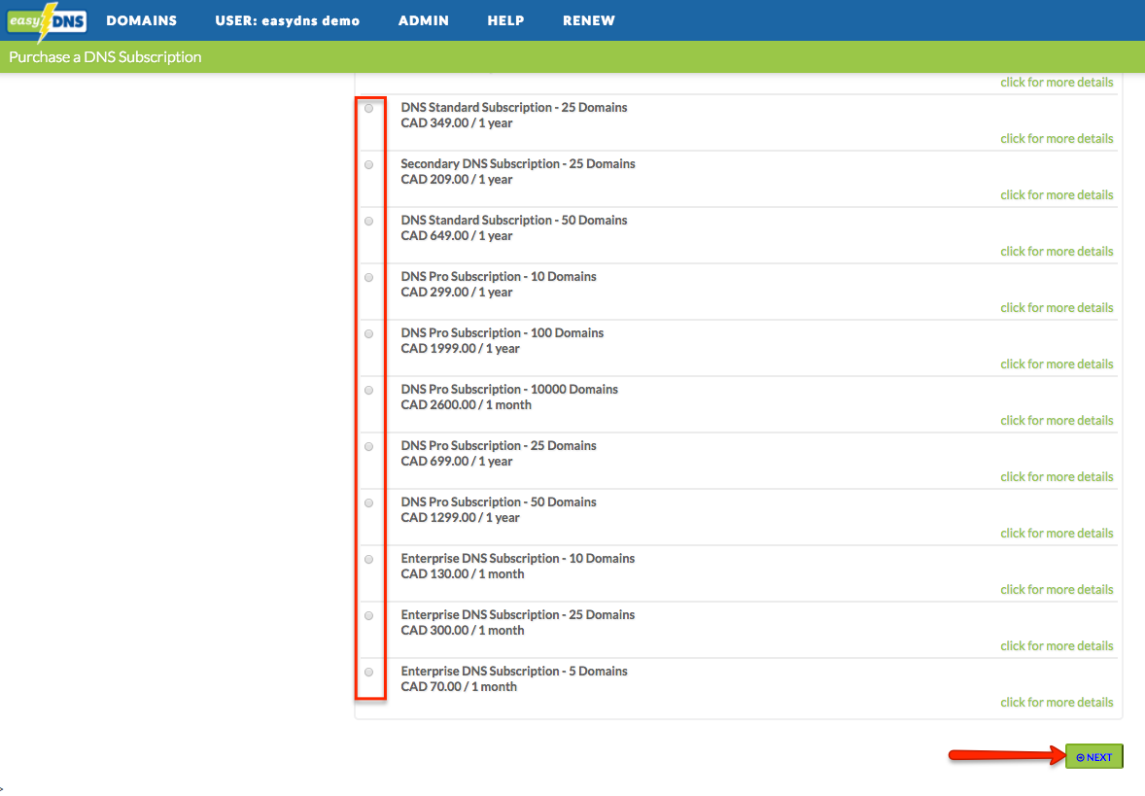Click the topmost partially visible more details link

[1057, 82]
